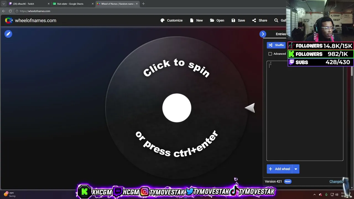Click the page scrollbar beside the entries panel

352,70
